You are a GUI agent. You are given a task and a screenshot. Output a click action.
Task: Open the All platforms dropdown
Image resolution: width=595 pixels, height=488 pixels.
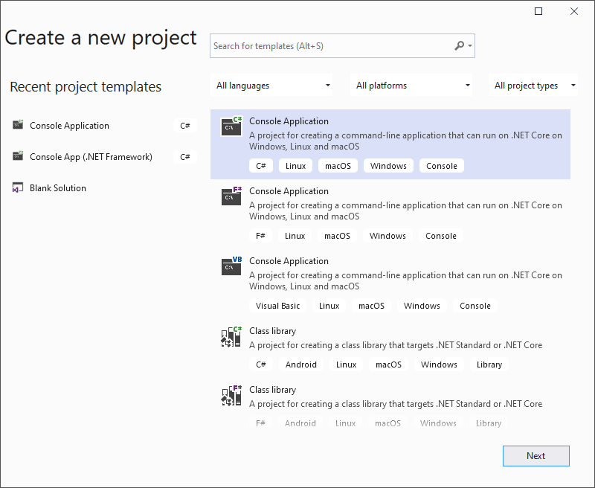pos(411,86)
